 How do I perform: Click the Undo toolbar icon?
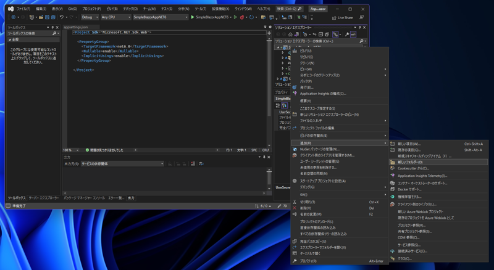(x=61, y=17)
